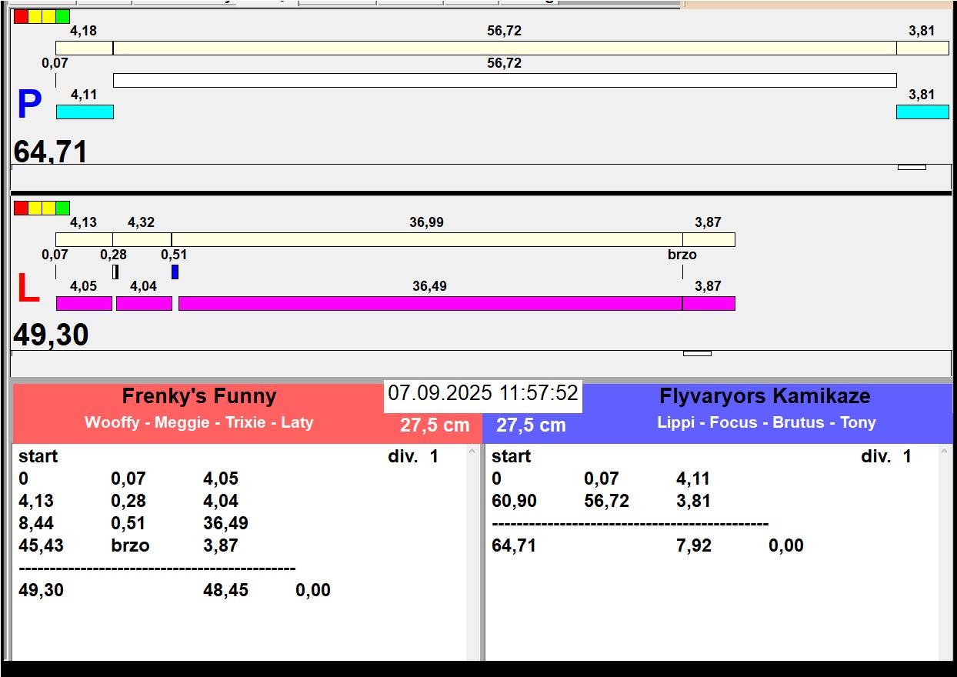Click the cream 36,99 bar in lane L
The height and width of the screenshot is (677, 957).
[426, 239]
